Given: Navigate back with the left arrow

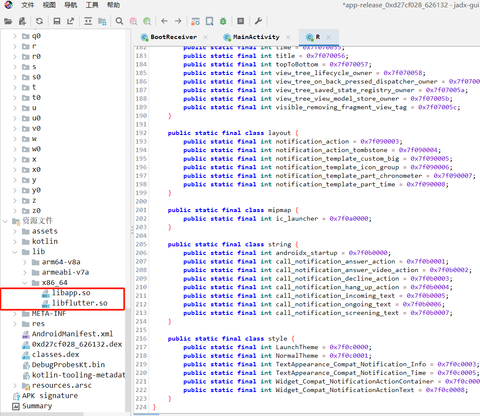Looking at the screenshot, I should (x=164, y=21).
